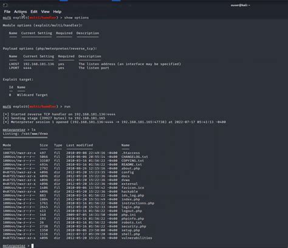Open the Edit menu
The height and width of the screenshot is (248, 288).
pos(34,12)
